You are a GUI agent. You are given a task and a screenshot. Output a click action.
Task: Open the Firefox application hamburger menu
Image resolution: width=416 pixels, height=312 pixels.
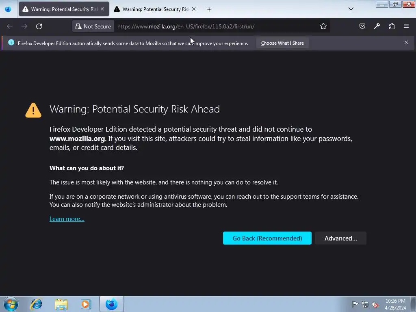(406, 26)
